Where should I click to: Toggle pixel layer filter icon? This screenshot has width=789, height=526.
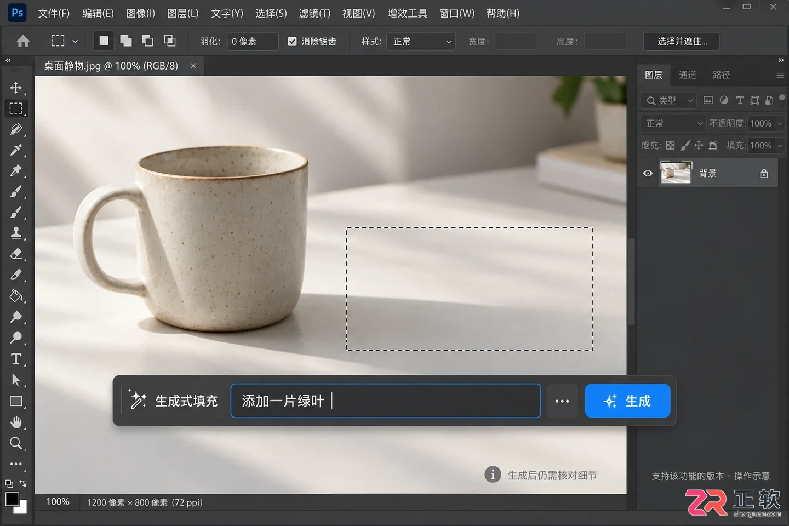tap(708, 100)
